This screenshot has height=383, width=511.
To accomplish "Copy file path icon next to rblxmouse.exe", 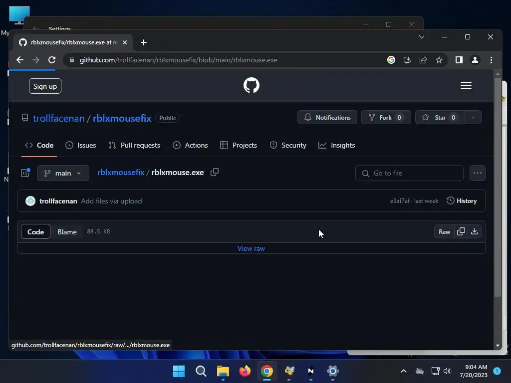I will [215, 172].
